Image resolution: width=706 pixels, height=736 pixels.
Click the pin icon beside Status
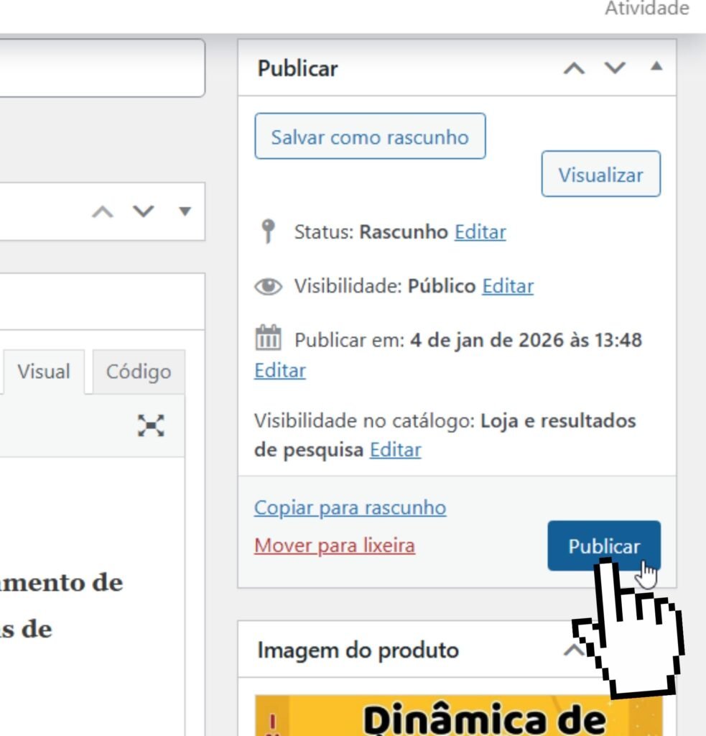[269, 232]
